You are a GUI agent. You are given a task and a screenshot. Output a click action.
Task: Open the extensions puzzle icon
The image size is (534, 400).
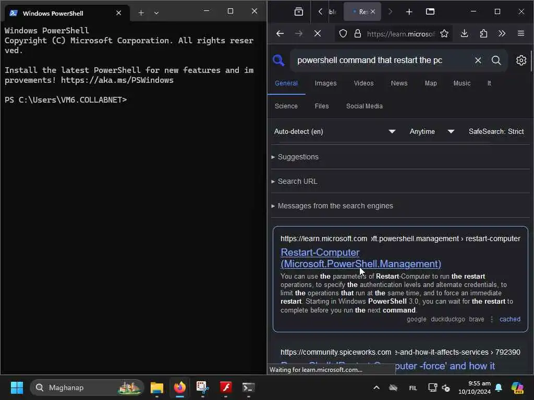pyautogui.click(x=483, y=33)
